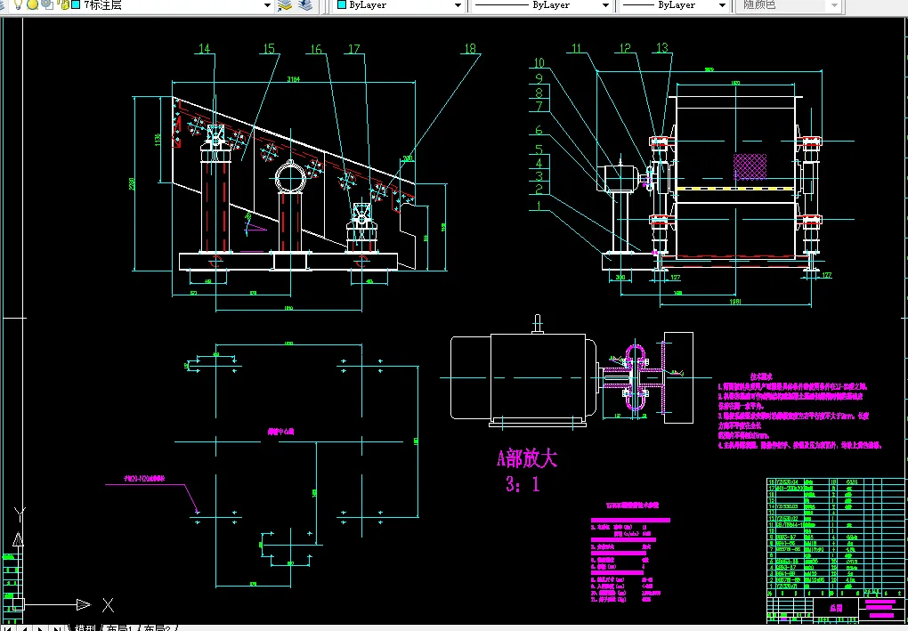Click the magenta hatched screen mesh patch

pyautogui.click(x=750, y=166)
